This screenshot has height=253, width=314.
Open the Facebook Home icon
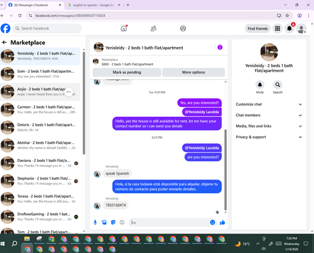click(x=124, y=28)
